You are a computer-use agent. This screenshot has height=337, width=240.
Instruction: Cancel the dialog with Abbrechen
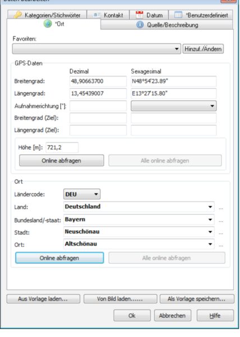pyautogui.click(x=173, y=316)
